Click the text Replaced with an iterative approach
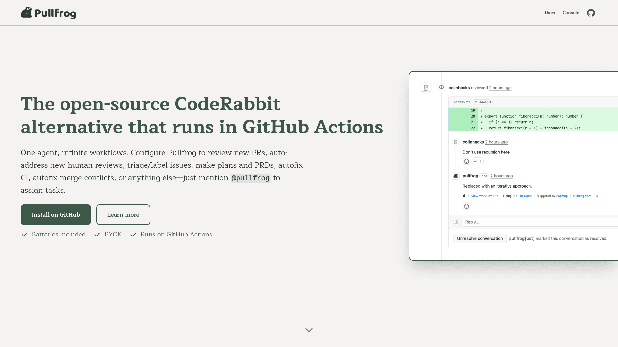Image resolution: width=618 pixels, height=347 pixels. 497,186
